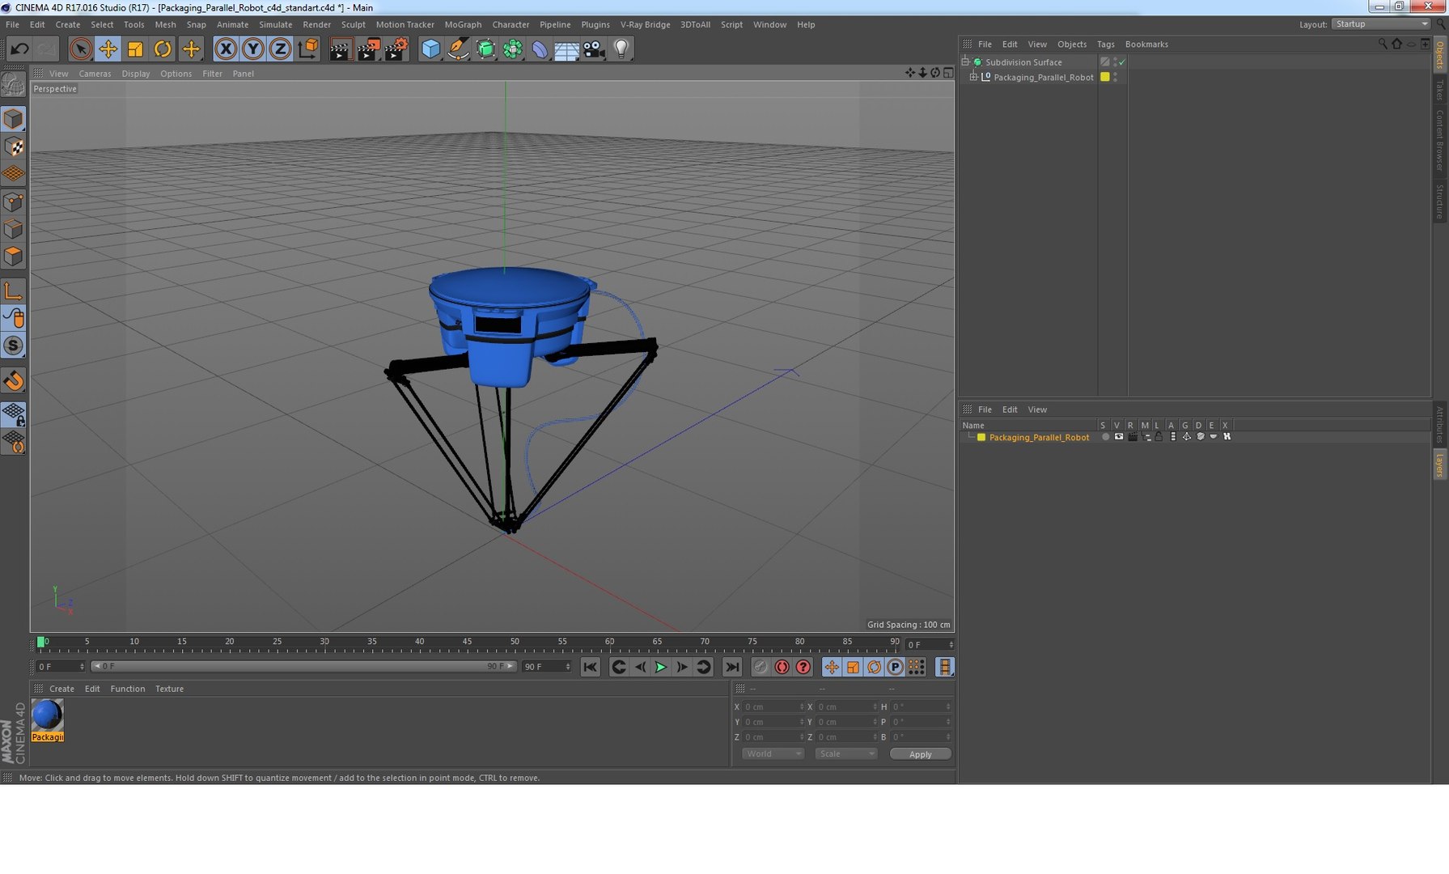Enable the Snap S icon

coord(14,346)
